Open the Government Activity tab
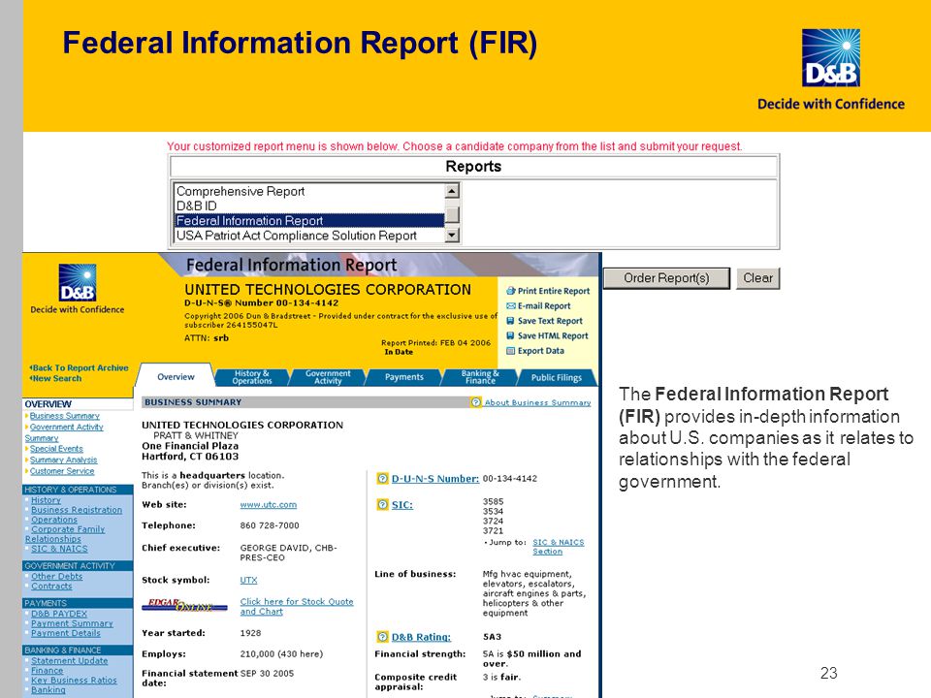 click(x=328, y=377)
